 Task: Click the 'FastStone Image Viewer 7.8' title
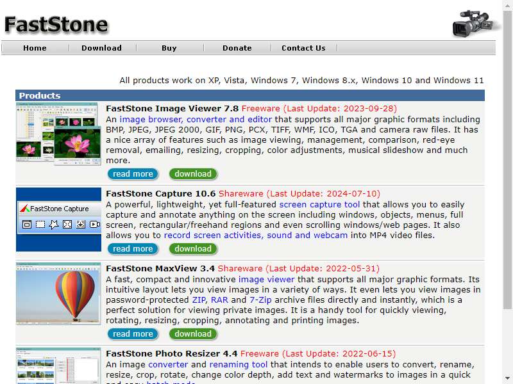pos(172,109)
